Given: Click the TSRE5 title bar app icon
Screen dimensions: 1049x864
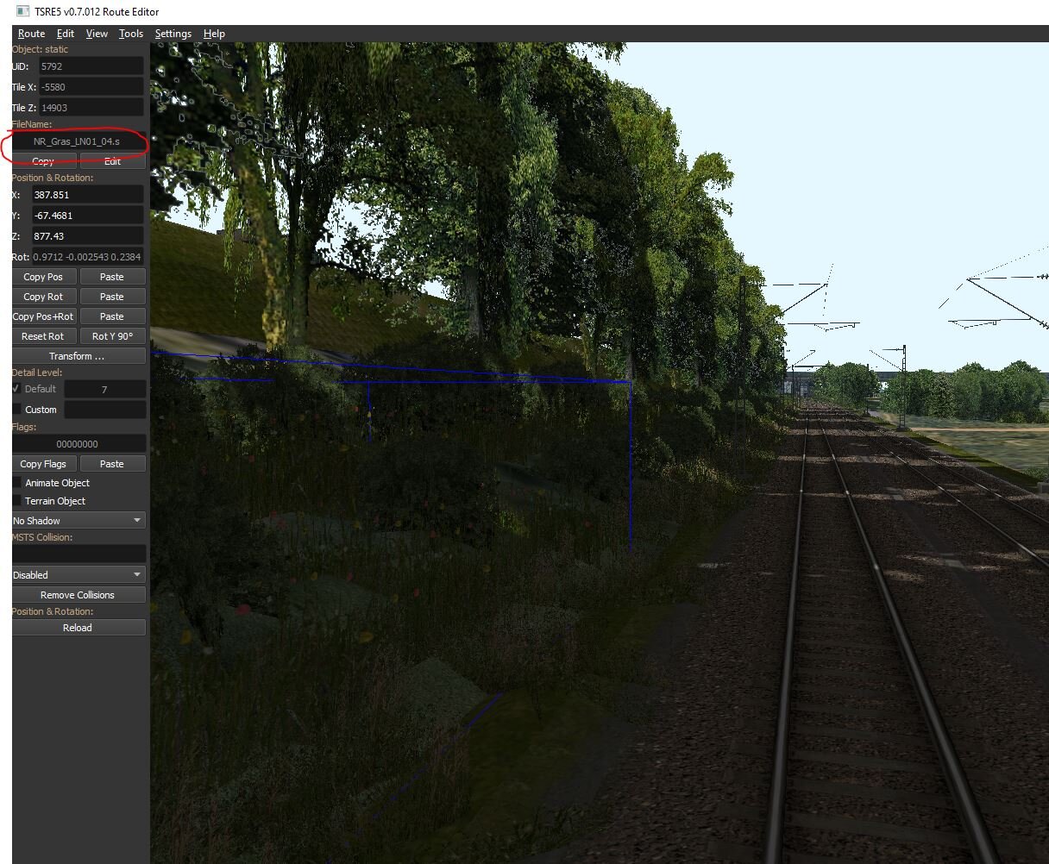Looking at the screenshot, I should (x=23, y=11).
